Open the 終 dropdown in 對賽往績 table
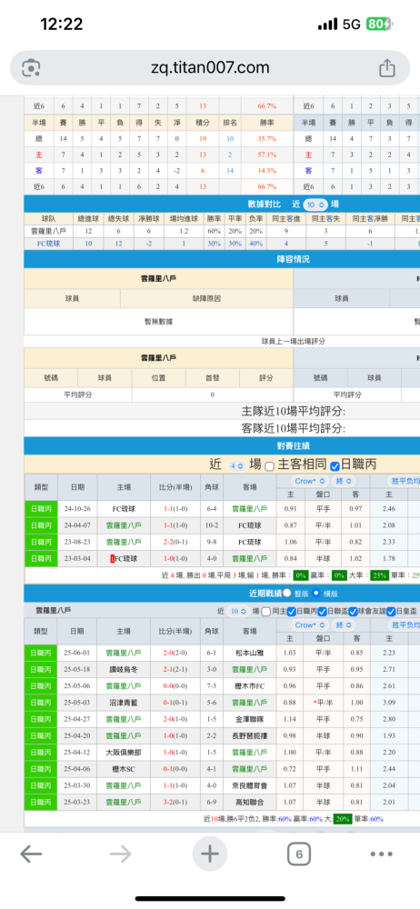The height and width of the screenshot is (909, 420). coord(344,481)
